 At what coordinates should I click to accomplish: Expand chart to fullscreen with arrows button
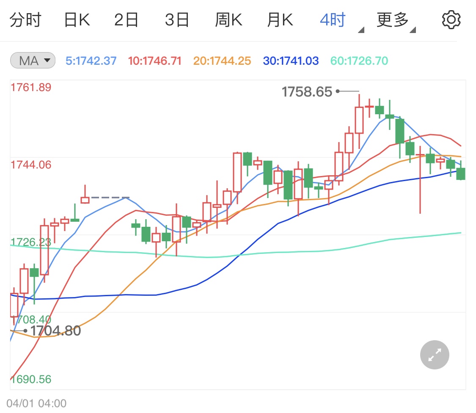pos(435,355)
